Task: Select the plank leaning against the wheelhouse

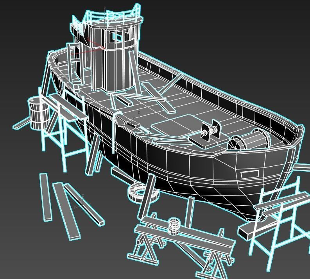Action: [x=134, y=73]
